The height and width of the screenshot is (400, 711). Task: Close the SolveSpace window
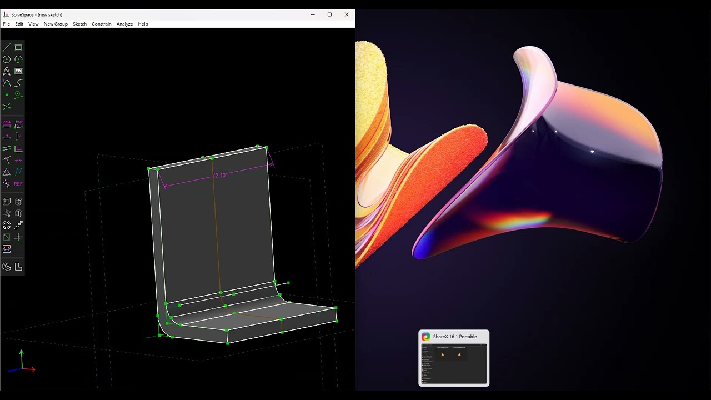(x=347, y=14)
